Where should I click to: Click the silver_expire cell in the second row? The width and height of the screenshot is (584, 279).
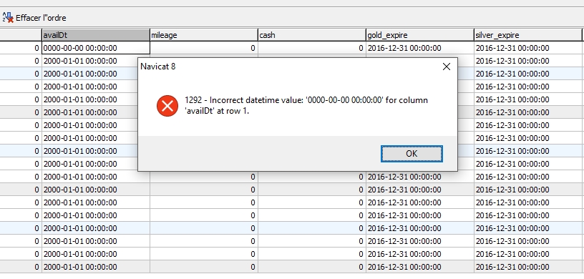(527, 61)
